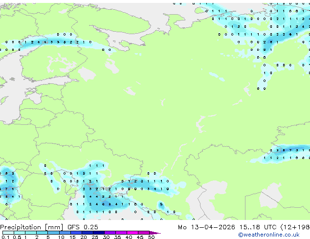
Task: Click the legend value '0.1'
Action: 5,237
